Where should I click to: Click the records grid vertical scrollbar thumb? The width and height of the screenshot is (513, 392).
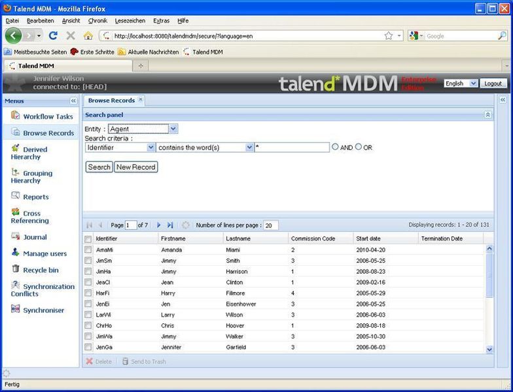(x=489, y=276)
